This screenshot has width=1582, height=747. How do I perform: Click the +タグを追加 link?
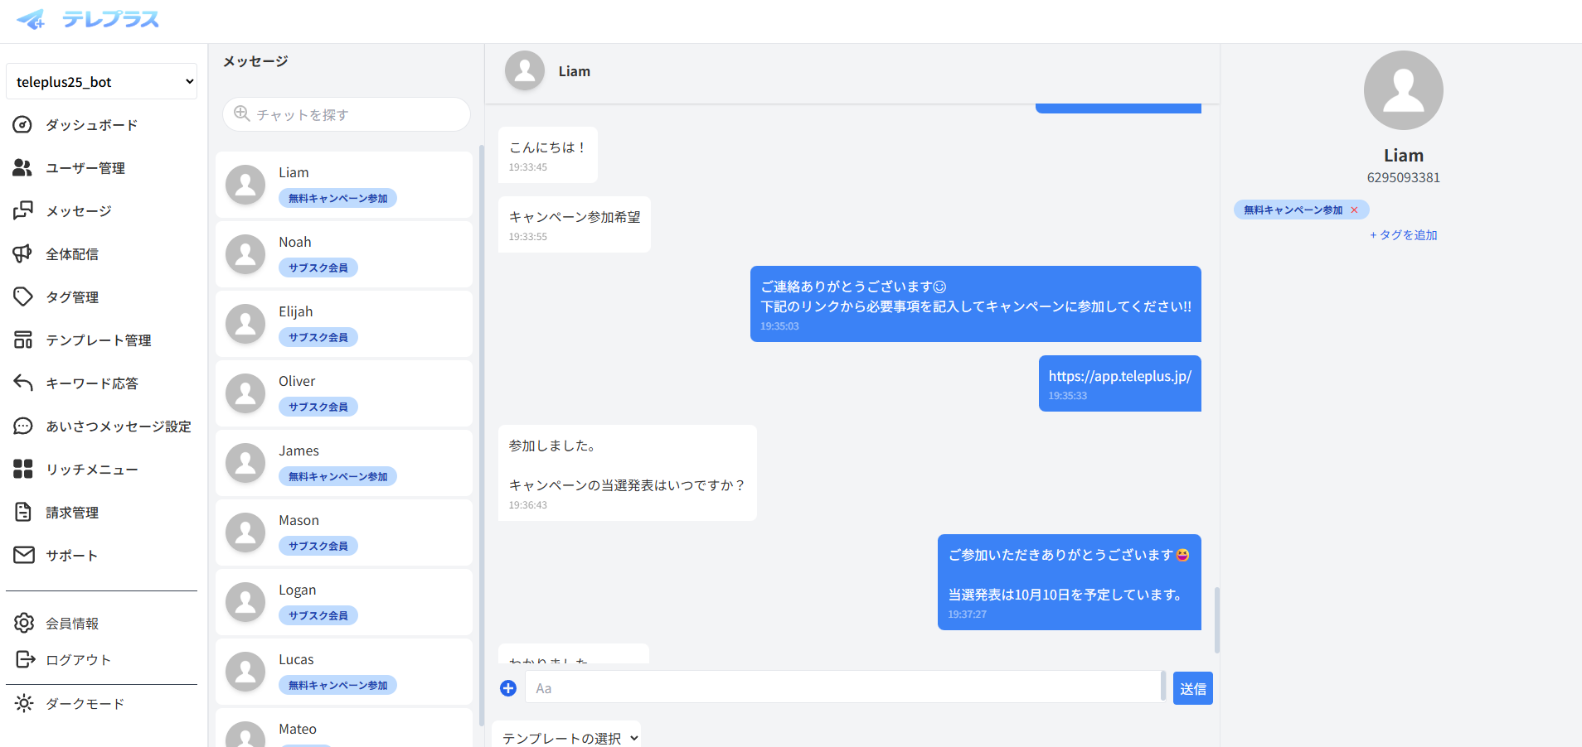(1404, 235)
